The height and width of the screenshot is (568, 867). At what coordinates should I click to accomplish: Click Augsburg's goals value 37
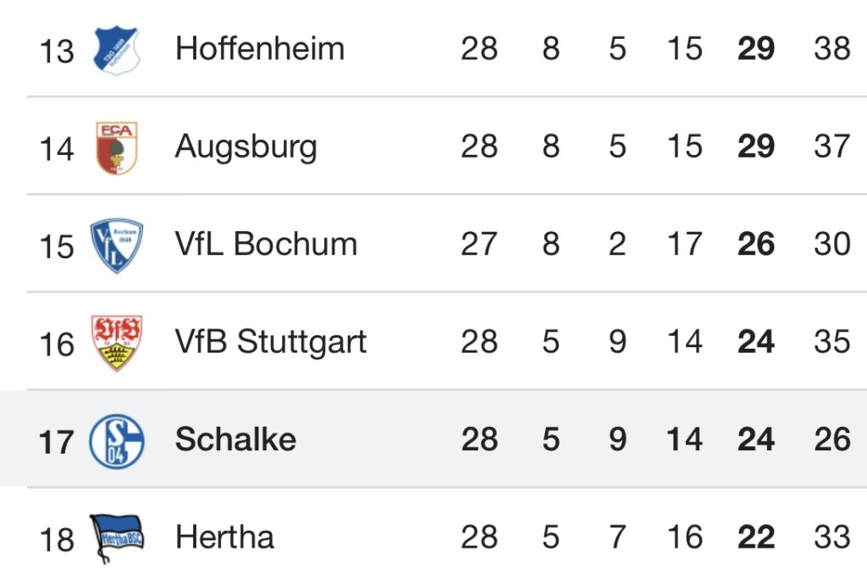pos(831,146)
